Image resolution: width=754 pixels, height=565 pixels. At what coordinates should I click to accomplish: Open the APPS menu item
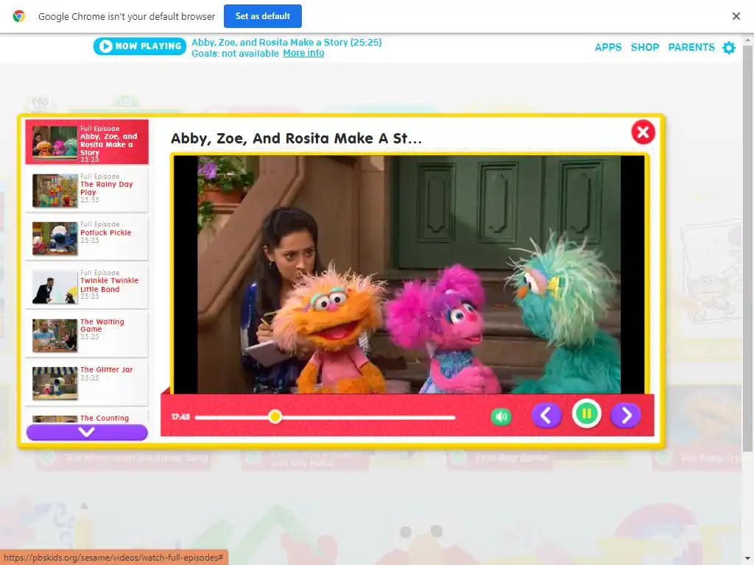point(607,47)
